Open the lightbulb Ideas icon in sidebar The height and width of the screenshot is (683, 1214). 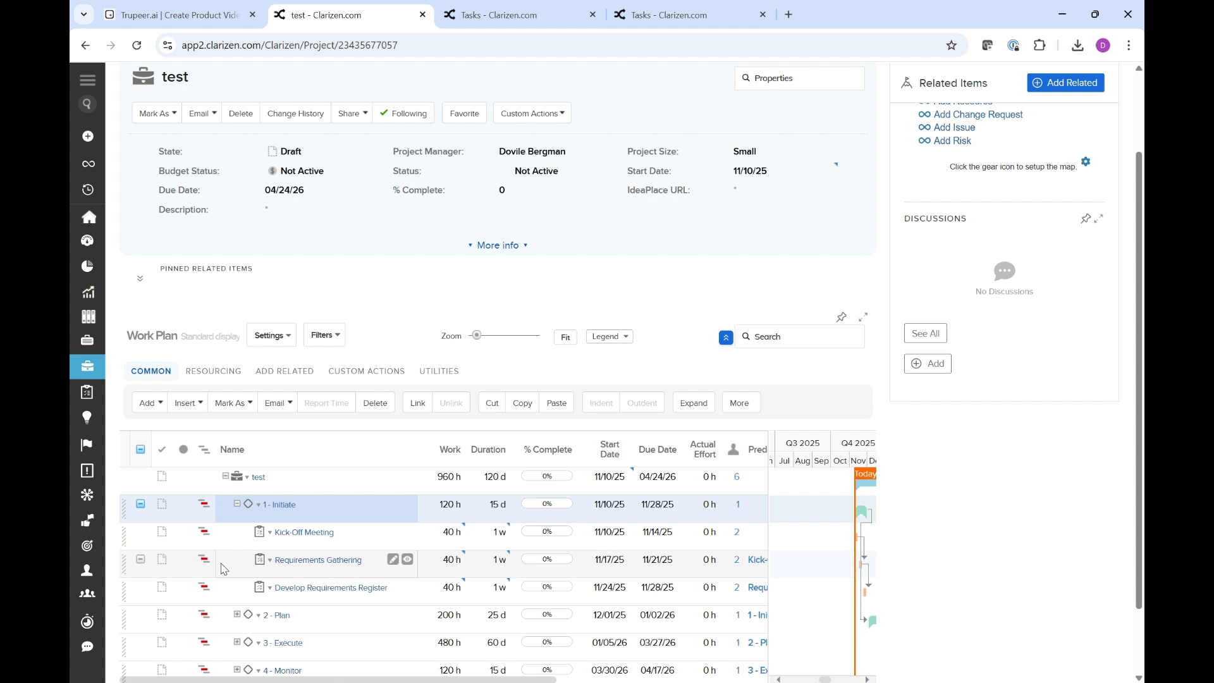87,417
